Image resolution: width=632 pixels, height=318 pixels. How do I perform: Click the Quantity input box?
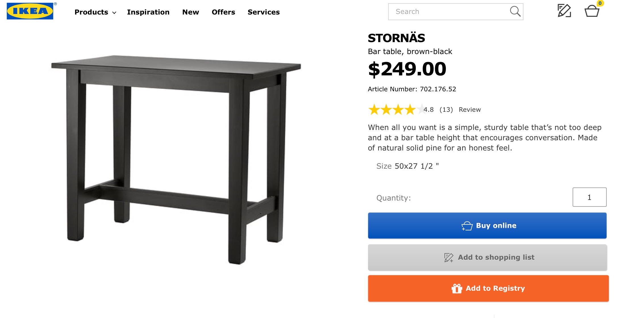pos(589,197)
